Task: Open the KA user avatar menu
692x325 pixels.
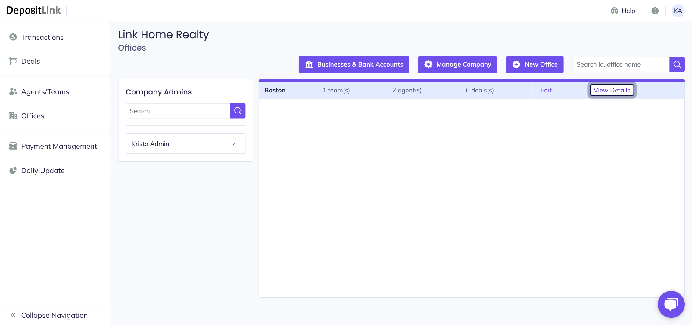Action: pyautogui.click(x=678, y=11)
